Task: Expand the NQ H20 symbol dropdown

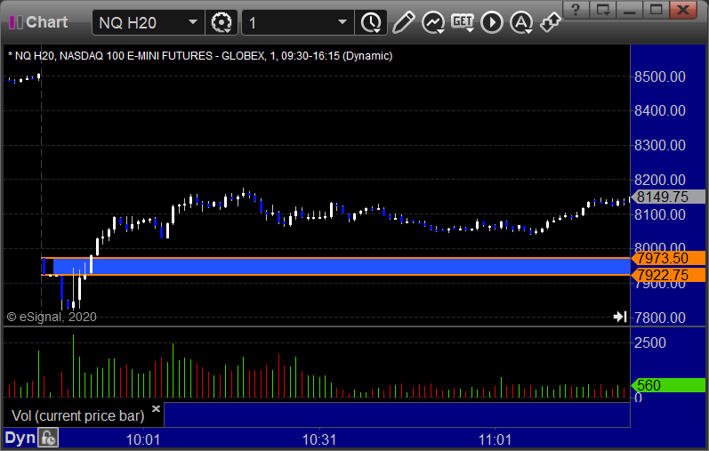Action: 193,22
